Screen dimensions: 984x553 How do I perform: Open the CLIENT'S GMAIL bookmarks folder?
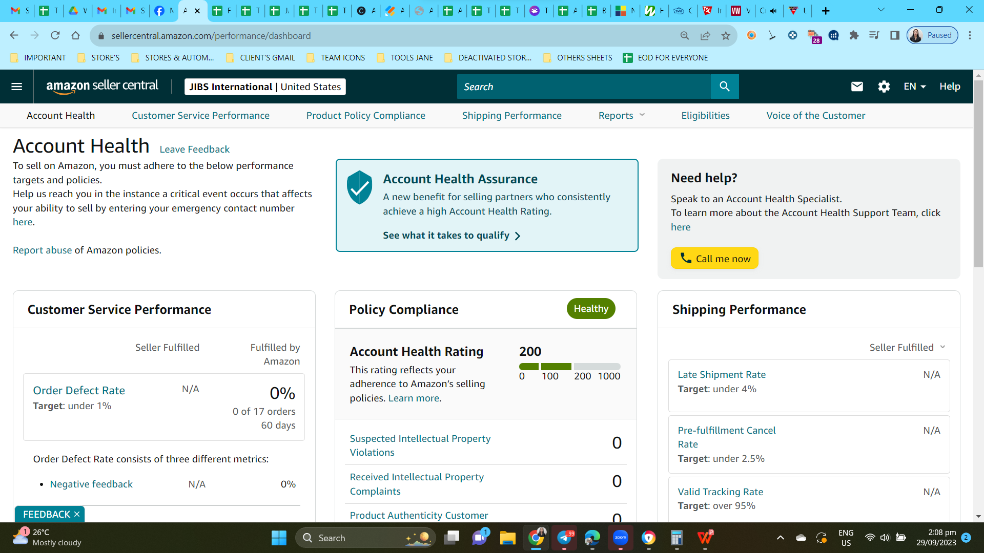(x=260, y=58)
